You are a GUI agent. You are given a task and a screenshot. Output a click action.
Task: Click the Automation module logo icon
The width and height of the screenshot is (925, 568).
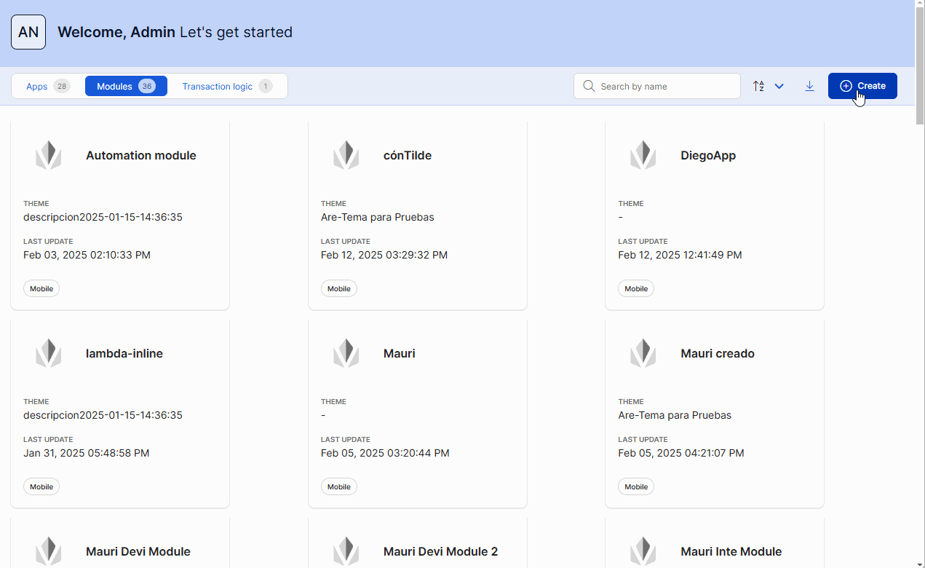[49, 155]
